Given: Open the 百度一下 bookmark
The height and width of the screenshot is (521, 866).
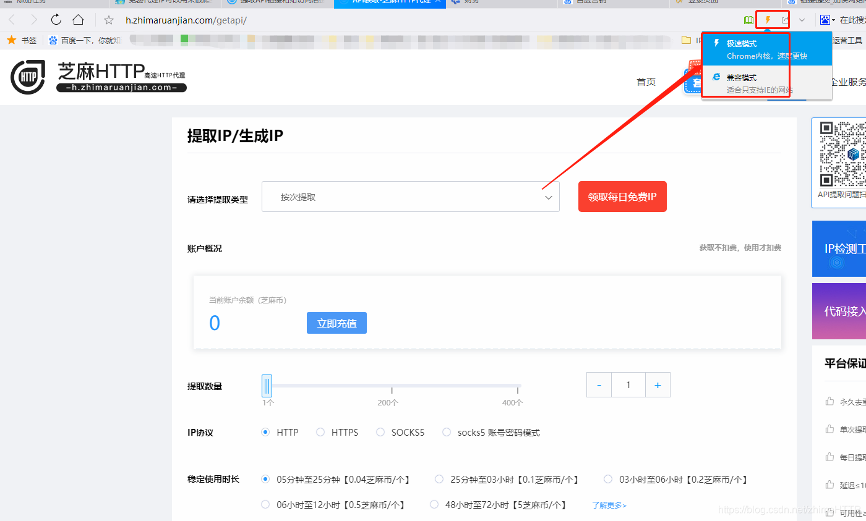Looking at the screenshot, I should 84,40.
